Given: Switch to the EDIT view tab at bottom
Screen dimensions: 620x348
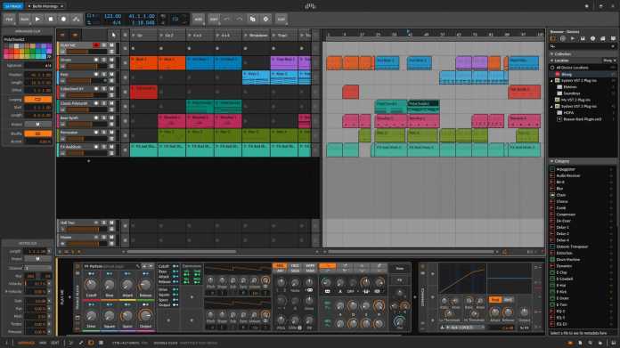Looking at the screenshot, I should [55, 343].
